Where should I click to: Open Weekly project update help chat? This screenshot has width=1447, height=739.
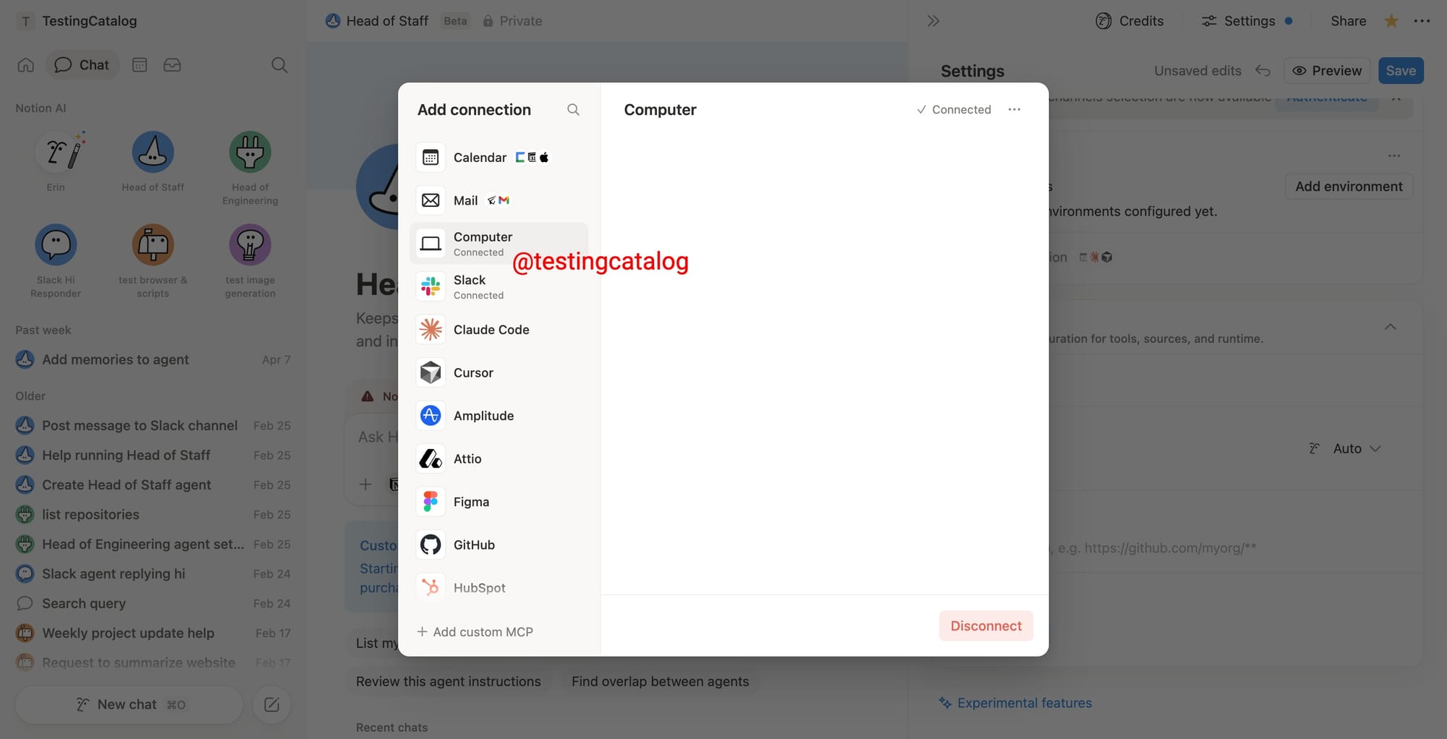pos(153,633)
